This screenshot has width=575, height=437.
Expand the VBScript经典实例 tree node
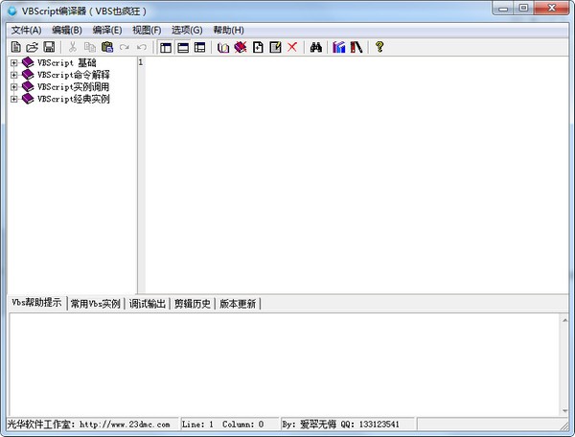[14, 99]
